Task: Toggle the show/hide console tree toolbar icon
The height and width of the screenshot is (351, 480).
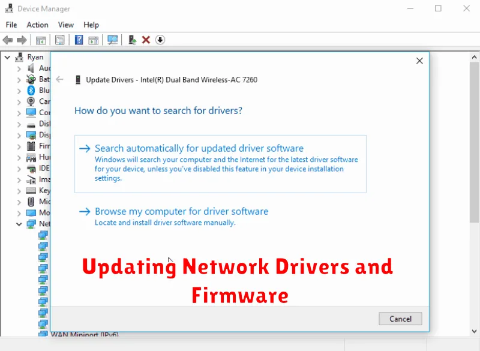Action: [41, 40]
